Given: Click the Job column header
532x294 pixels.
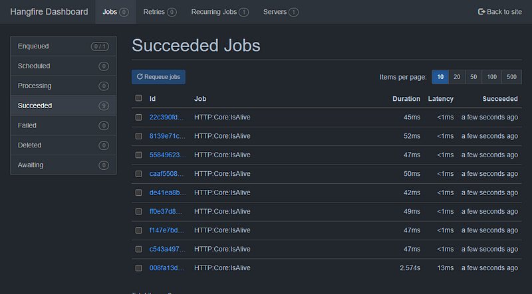Looking at the screenshot, I should [x=200, y=99].
